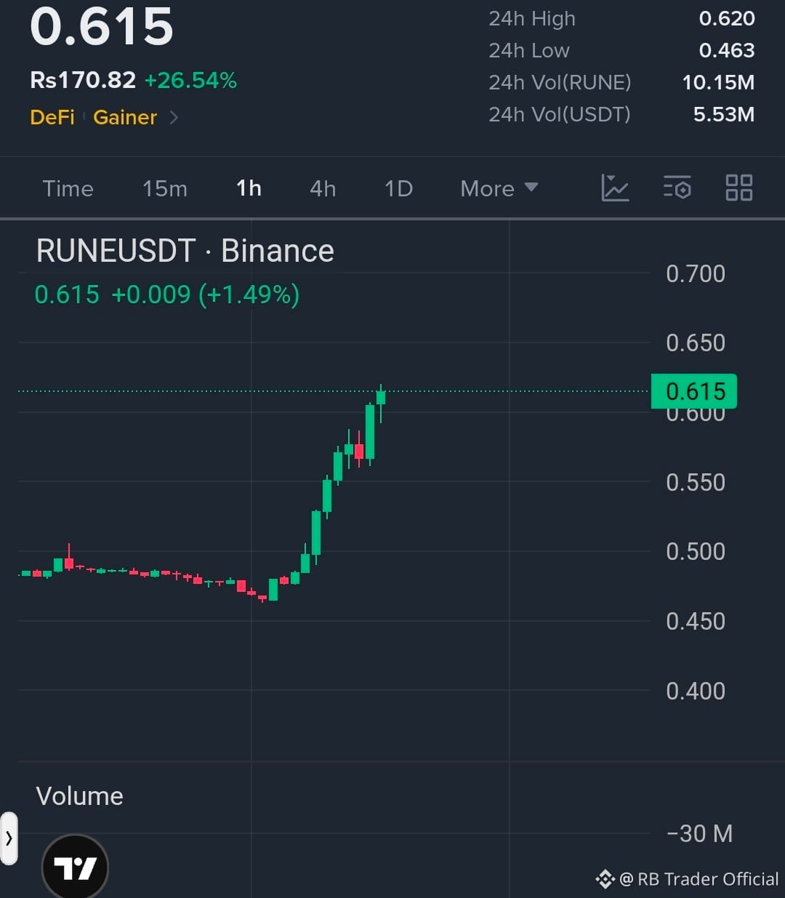Click the 24h High label
This screenshot has height=898, width=785.
(532, 18)
